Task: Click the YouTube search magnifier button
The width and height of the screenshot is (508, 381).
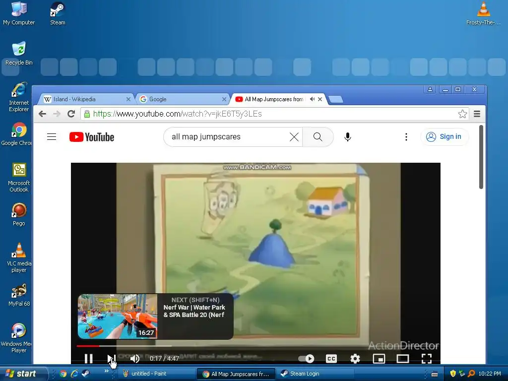Action: tap(318, 137)
